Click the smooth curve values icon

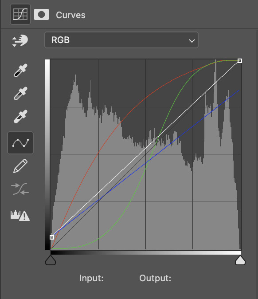tap(20, 189)
